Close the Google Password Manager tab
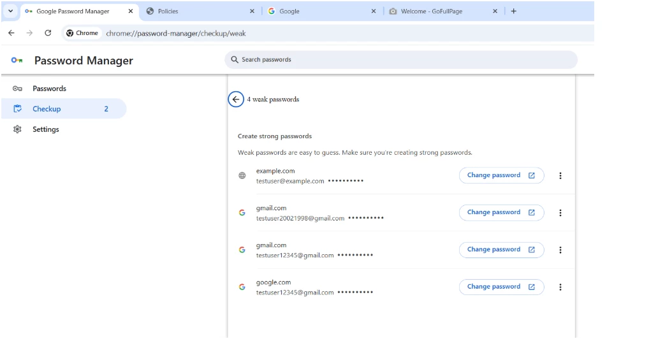The image size is (658, 339). point(131,11)
